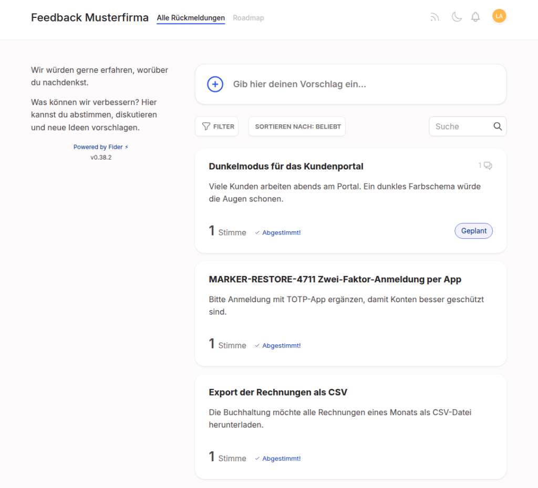Open 'Dunkelmodus für das Kundenportal' post
Image resolution: width=538 pixels, height=488 pixels.
[286, 166]
